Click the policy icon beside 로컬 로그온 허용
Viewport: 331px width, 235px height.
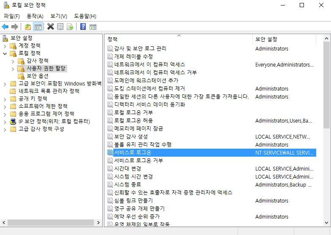pyautogui.click(x=110, y=120)
